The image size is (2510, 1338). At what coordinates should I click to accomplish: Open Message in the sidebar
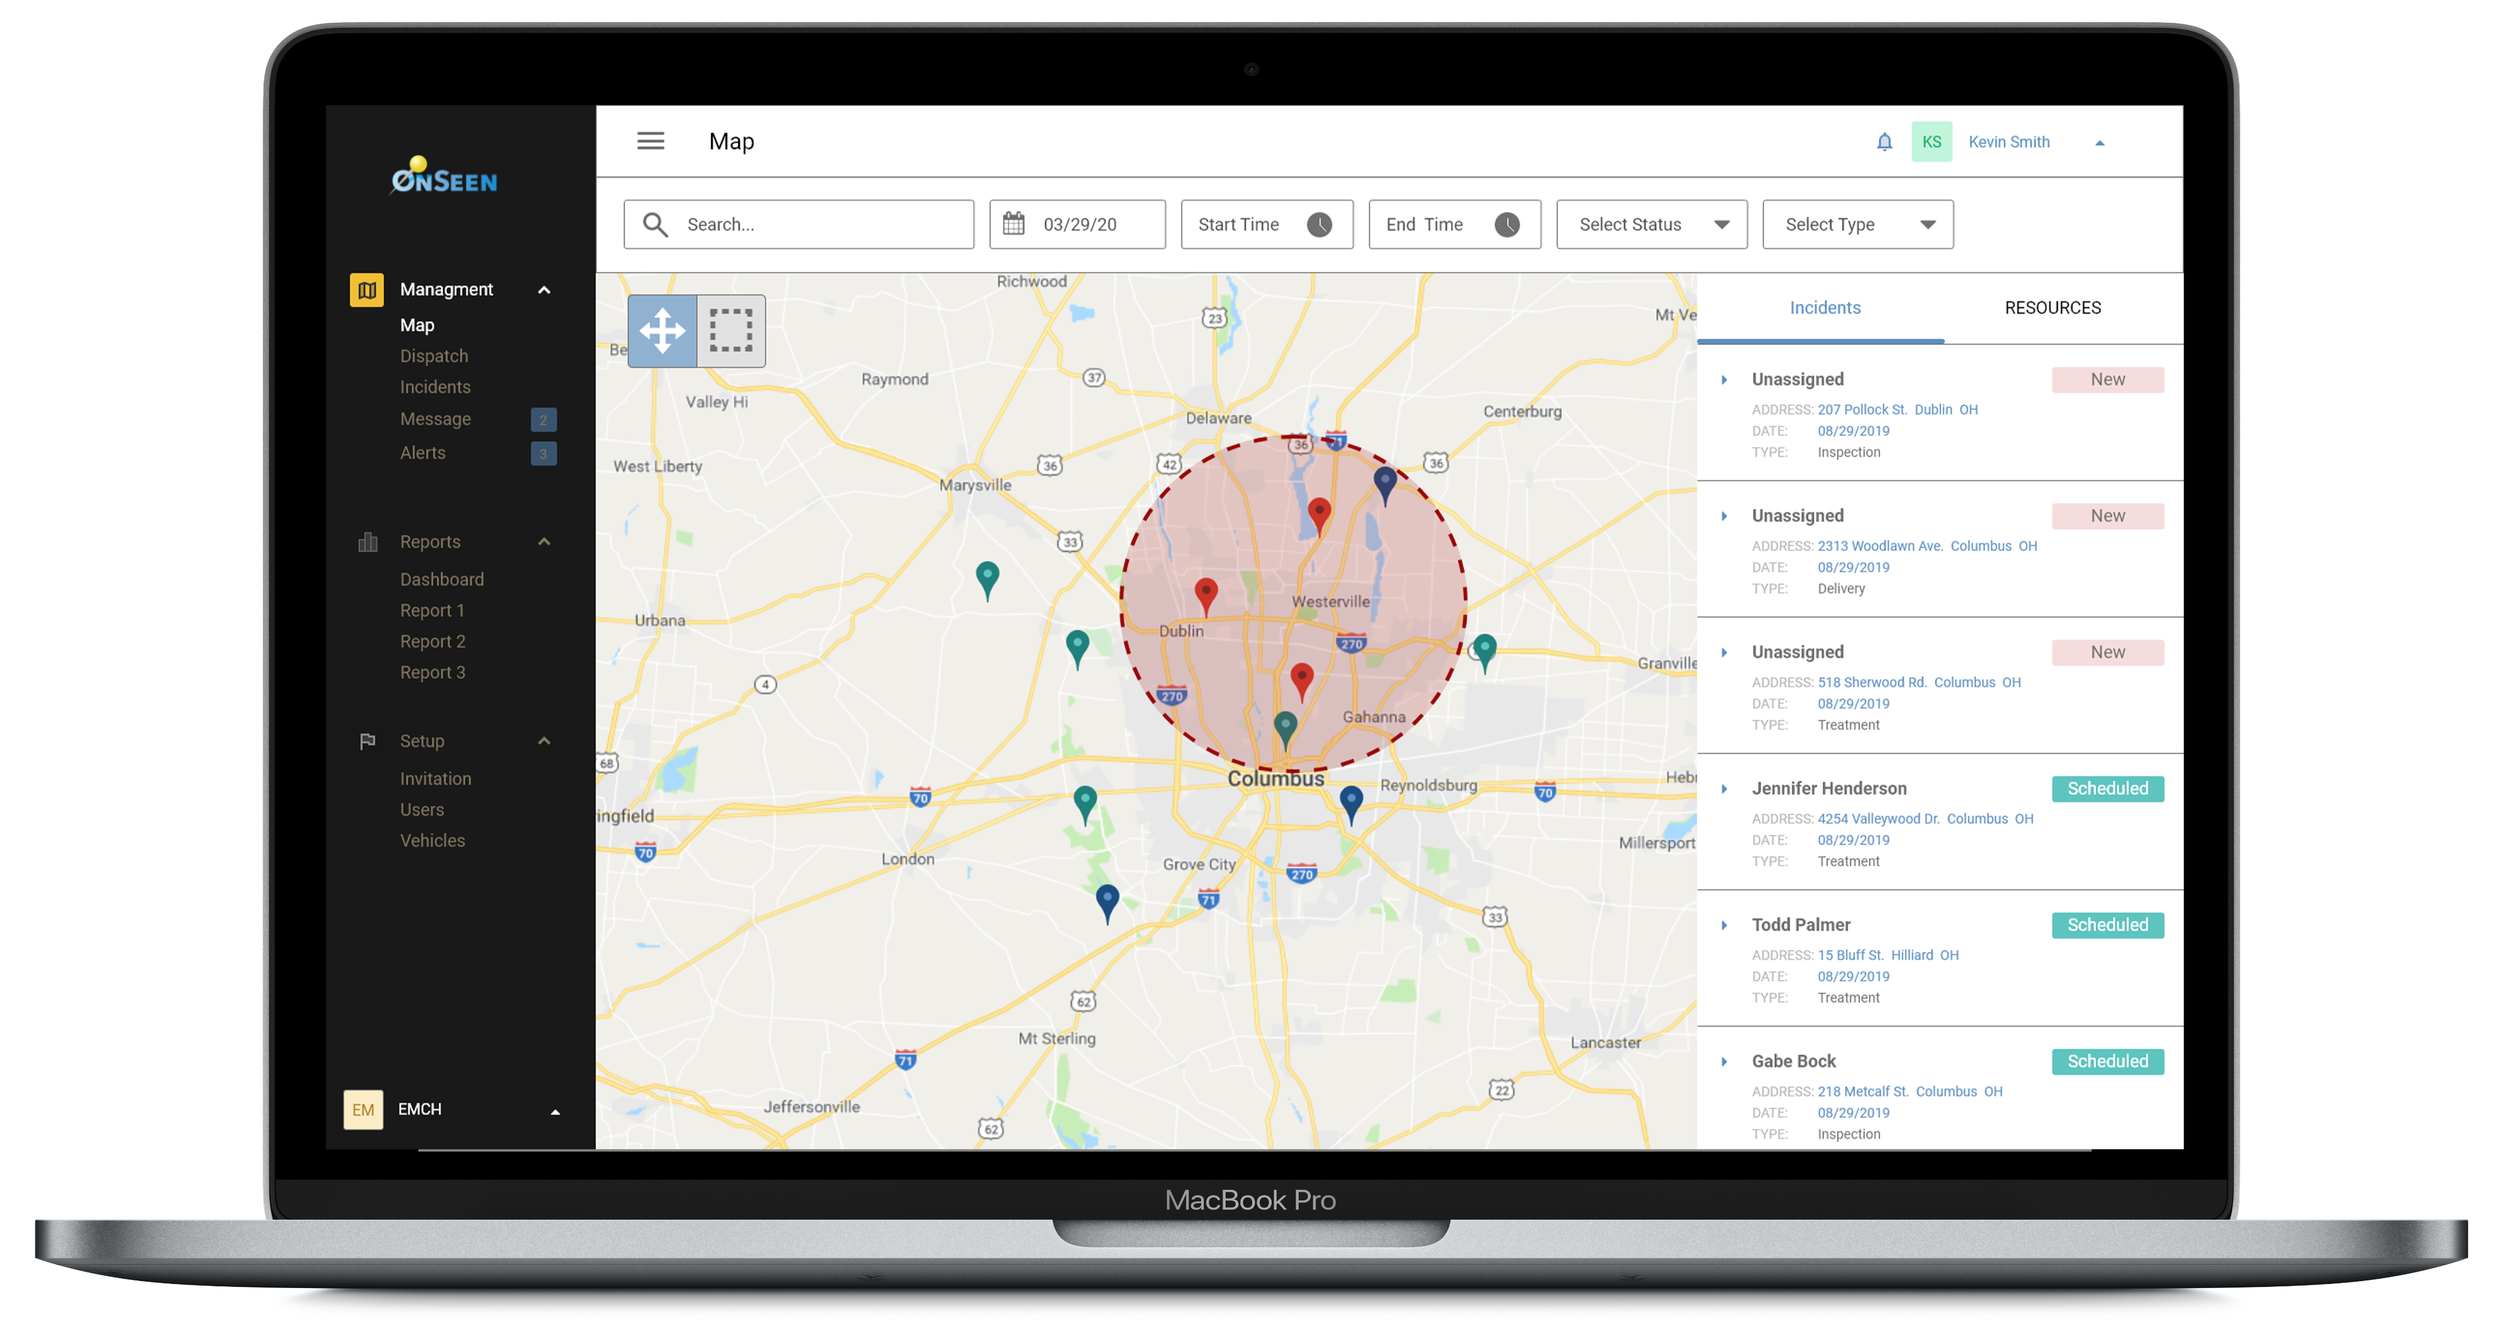pos(435,420)
